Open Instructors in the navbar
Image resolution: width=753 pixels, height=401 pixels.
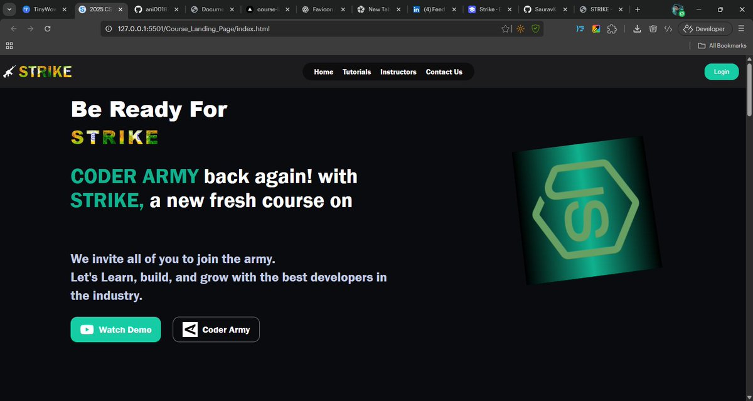pyautogui.click(x=398, y=72)
